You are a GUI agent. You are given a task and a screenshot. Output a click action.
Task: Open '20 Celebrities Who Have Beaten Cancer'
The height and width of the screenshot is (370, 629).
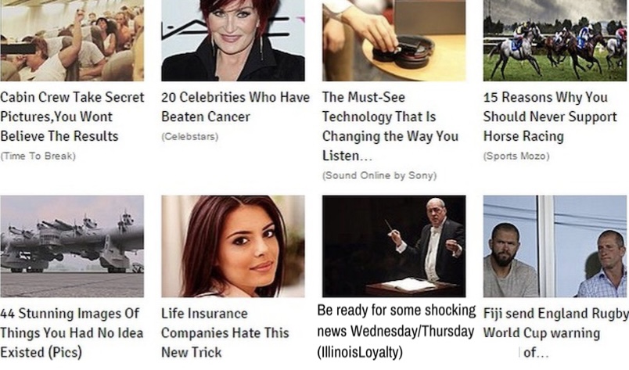click(235, 106)
